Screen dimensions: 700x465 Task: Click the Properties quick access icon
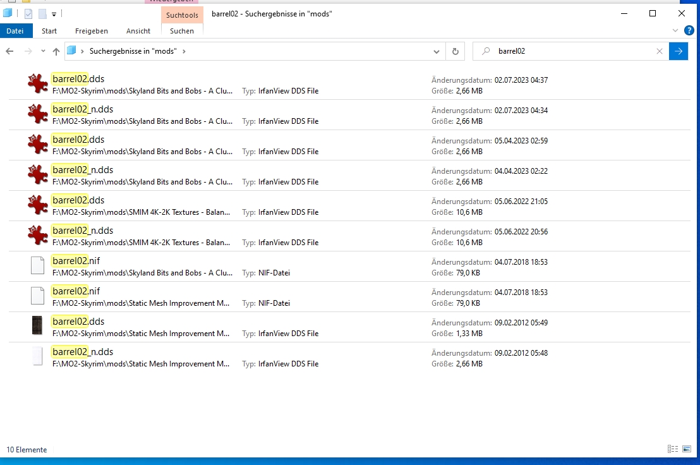tap(28, 15)
